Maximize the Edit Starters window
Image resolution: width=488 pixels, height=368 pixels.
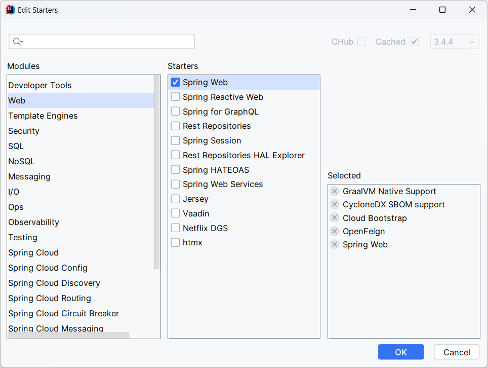pyautogui.click(x=442, y=10)
